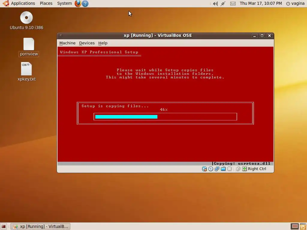
Task: Click the 'Setup is copying files...' text
Action: pos(115,106)
